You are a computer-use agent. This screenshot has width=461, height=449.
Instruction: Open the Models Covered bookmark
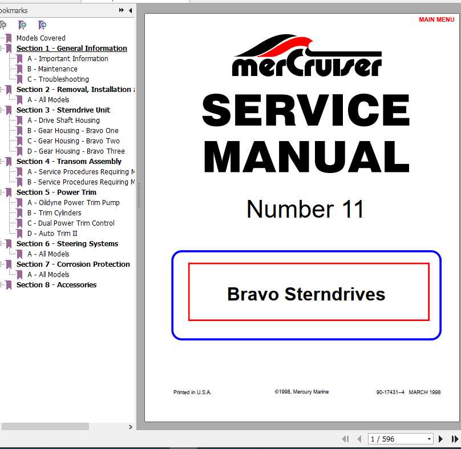(x=41, y=38)
